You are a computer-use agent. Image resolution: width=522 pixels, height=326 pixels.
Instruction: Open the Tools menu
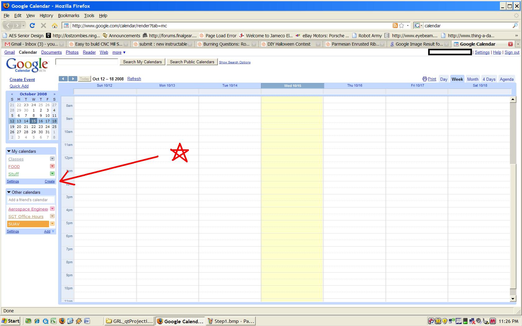coord(89,16)
